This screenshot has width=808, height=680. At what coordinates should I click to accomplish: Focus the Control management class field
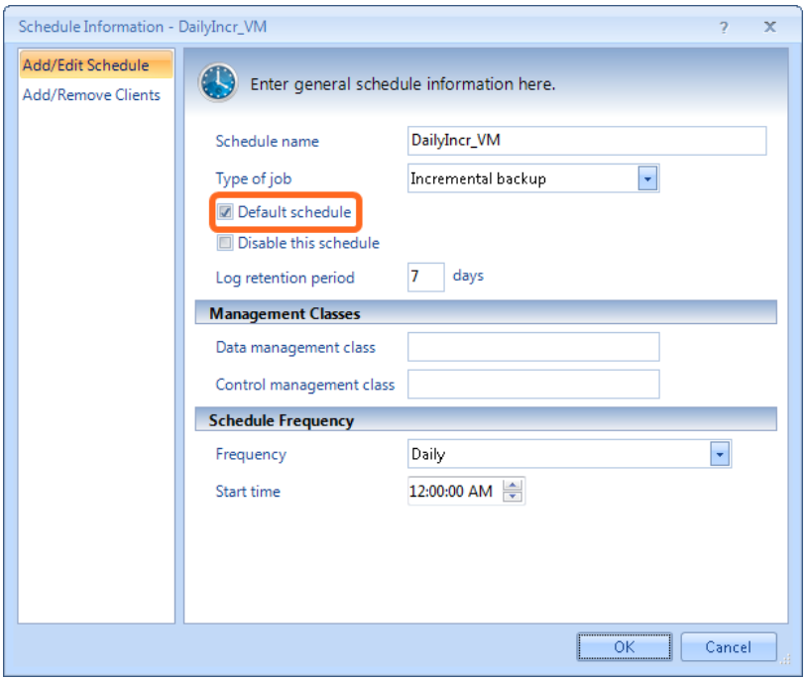[533, 385]
